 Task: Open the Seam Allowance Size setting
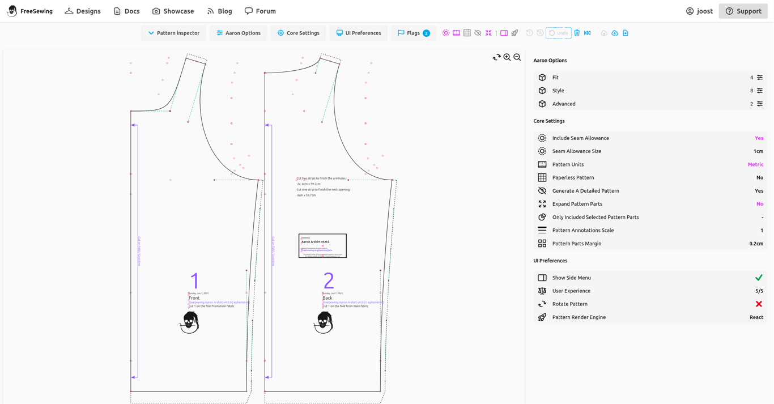(650, 151)
